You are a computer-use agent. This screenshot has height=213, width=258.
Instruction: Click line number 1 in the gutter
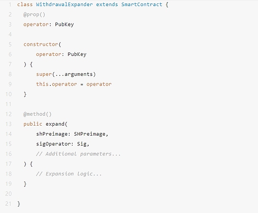point(9,4)
